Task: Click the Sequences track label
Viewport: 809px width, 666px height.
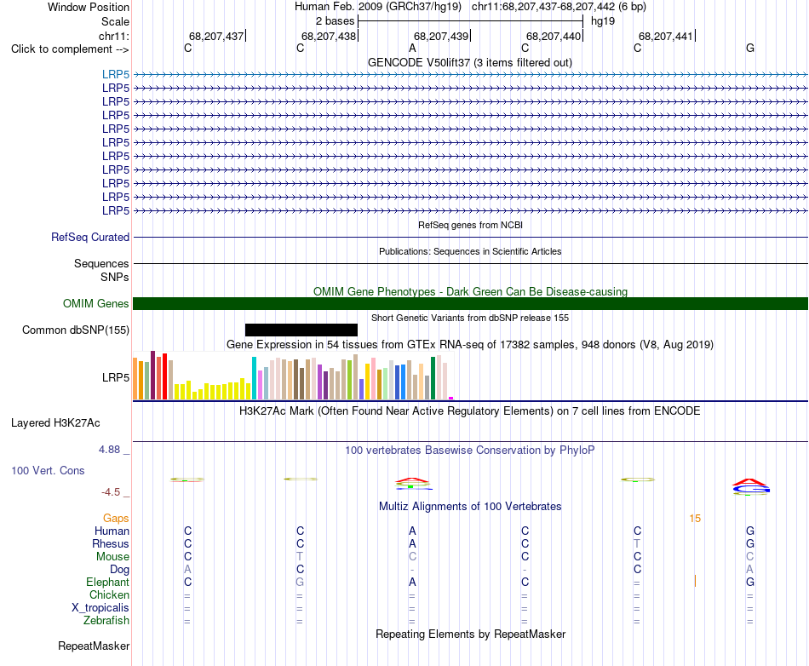Action: click(101, 264)
